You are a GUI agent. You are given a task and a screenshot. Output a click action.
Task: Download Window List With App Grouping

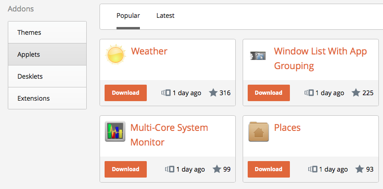click(x=269, y=93)
